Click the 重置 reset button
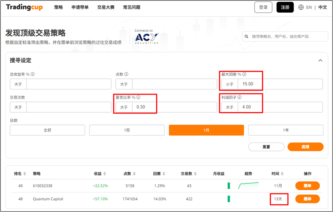Image resolution: width=333 pixels, height=212 pixels. (x=266, y=147)
